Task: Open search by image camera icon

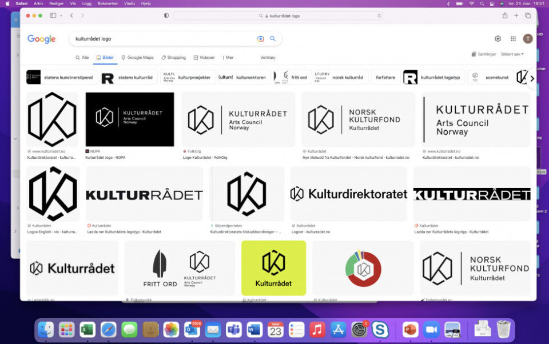Action: pos(261,39)
